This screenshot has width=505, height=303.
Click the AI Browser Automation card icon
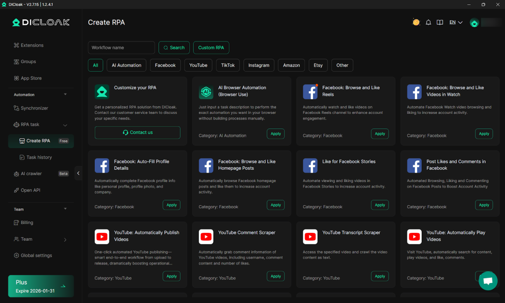[x=206, y=91]
